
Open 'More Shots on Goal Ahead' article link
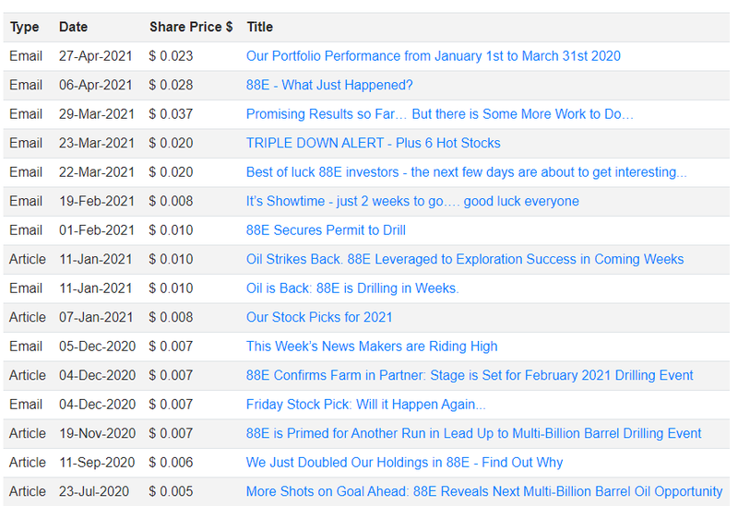pyautogui.click(x=484, y=491)
